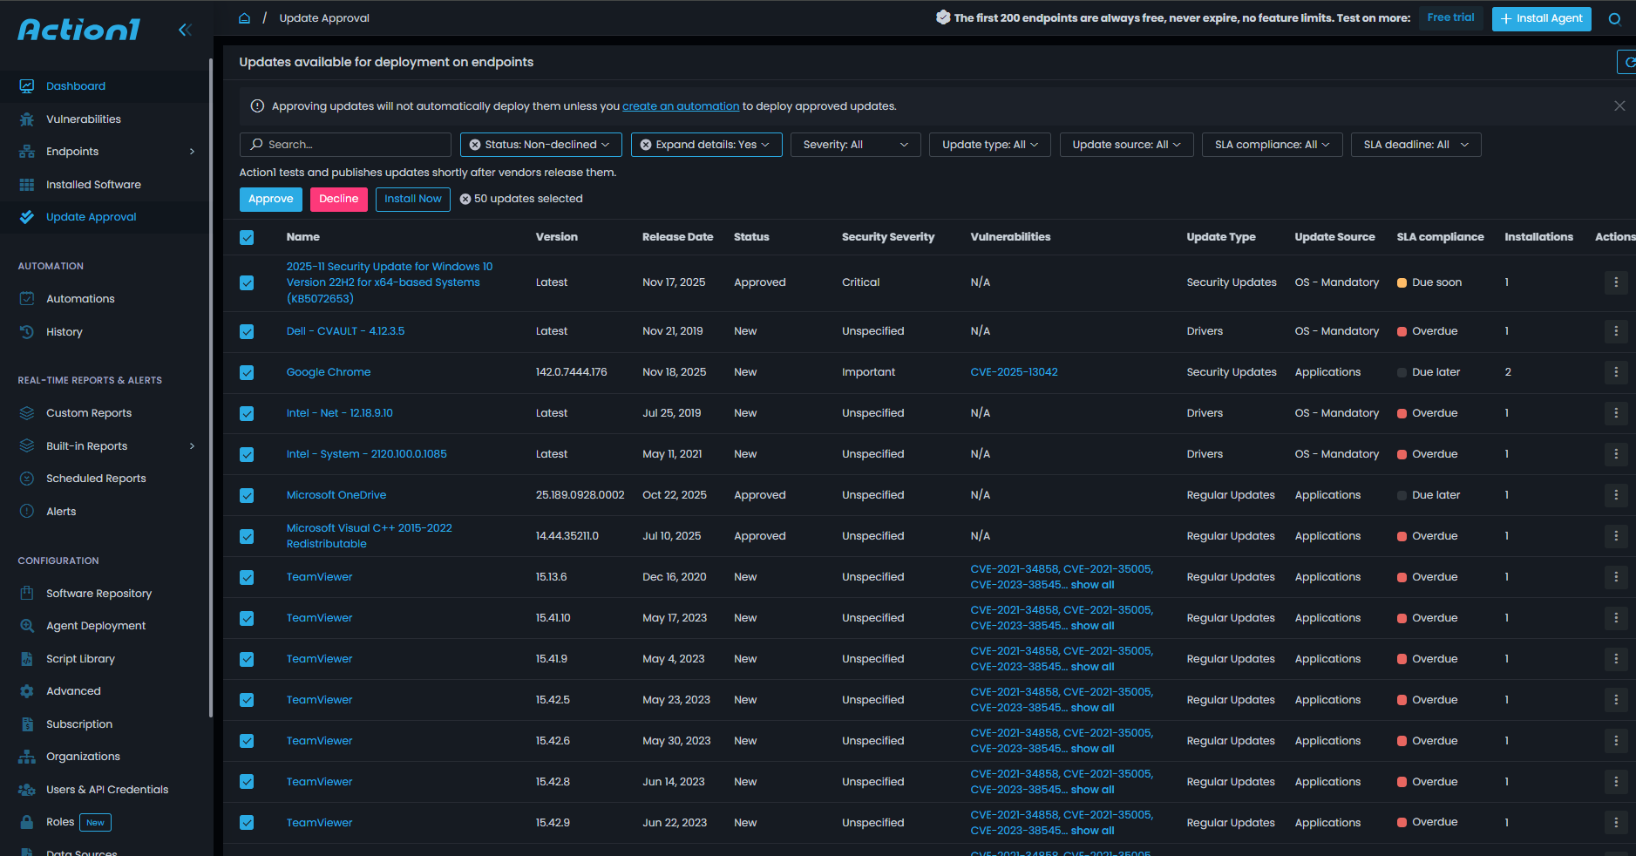Viewport: 1636px width, 856px height.
Task: Clear the 50 updates selected icon
Action: 465,200
